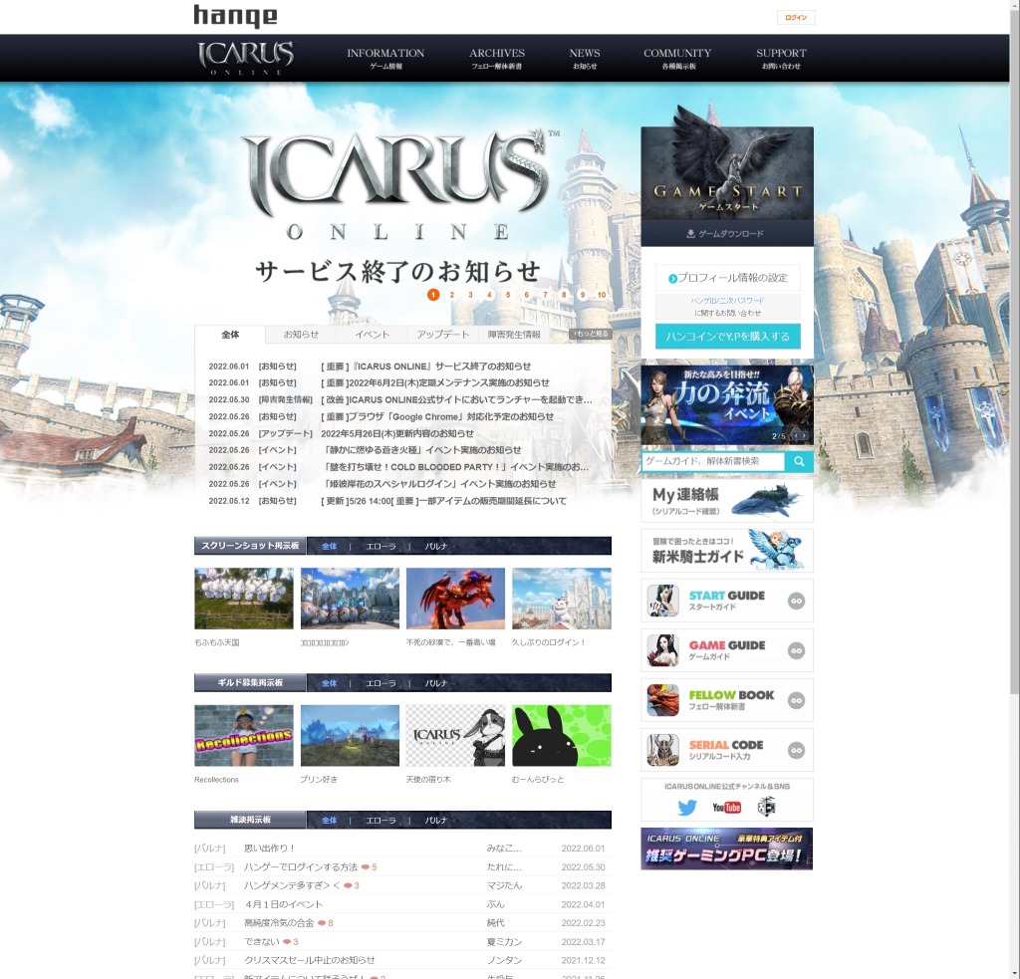Go to previous event banner slide arrow
1020x979 pixels.
(796, 436)
